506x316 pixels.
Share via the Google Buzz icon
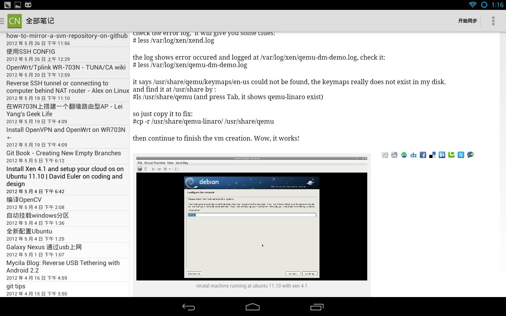(x=470, y=155)
